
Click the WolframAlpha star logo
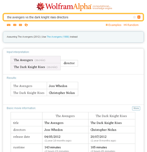[40, 6]
